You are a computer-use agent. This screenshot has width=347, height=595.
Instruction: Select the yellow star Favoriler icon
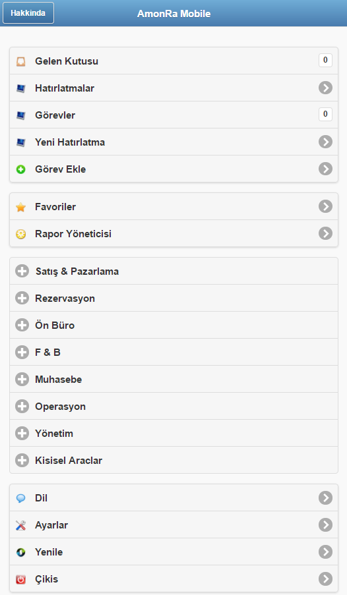pyautogui.click(x=21, y=207)
